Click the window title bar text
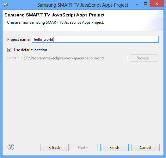Screen dimensions: 166x158 click(x=83, y=5)
